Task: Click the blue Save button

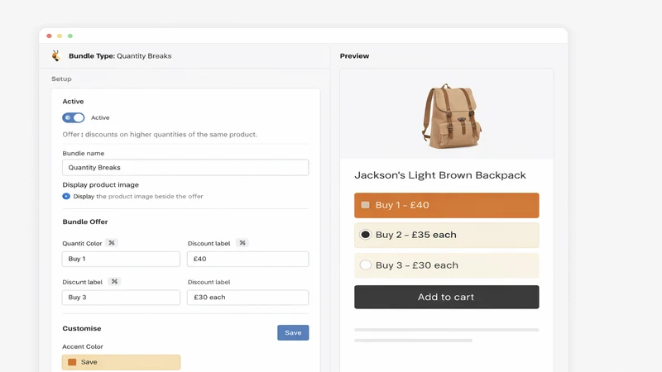Action: tap(293, 333)
